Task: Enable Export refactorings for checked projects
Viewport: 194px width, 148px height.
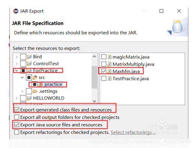Action: tap(17, 132)
